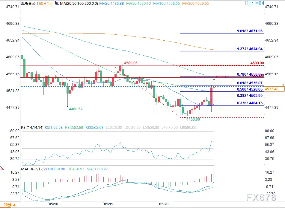This screenshot has height=208, width=285.
Task: Click the orange minus circle icon
Action: click(x=52, y=4)
